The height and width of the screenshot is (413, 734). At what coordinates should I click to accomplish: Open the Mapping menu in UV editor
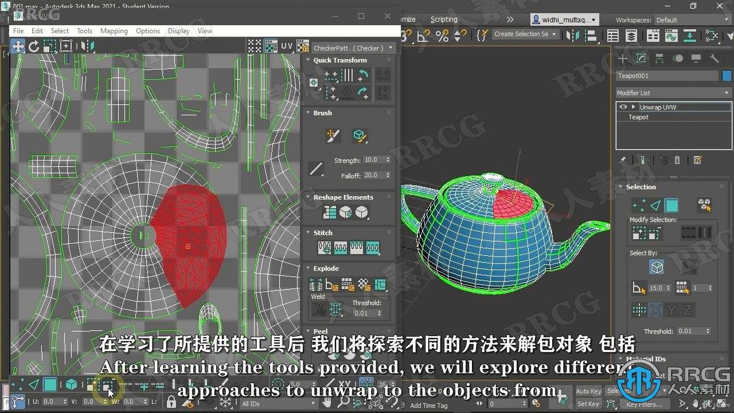(114, 31)
